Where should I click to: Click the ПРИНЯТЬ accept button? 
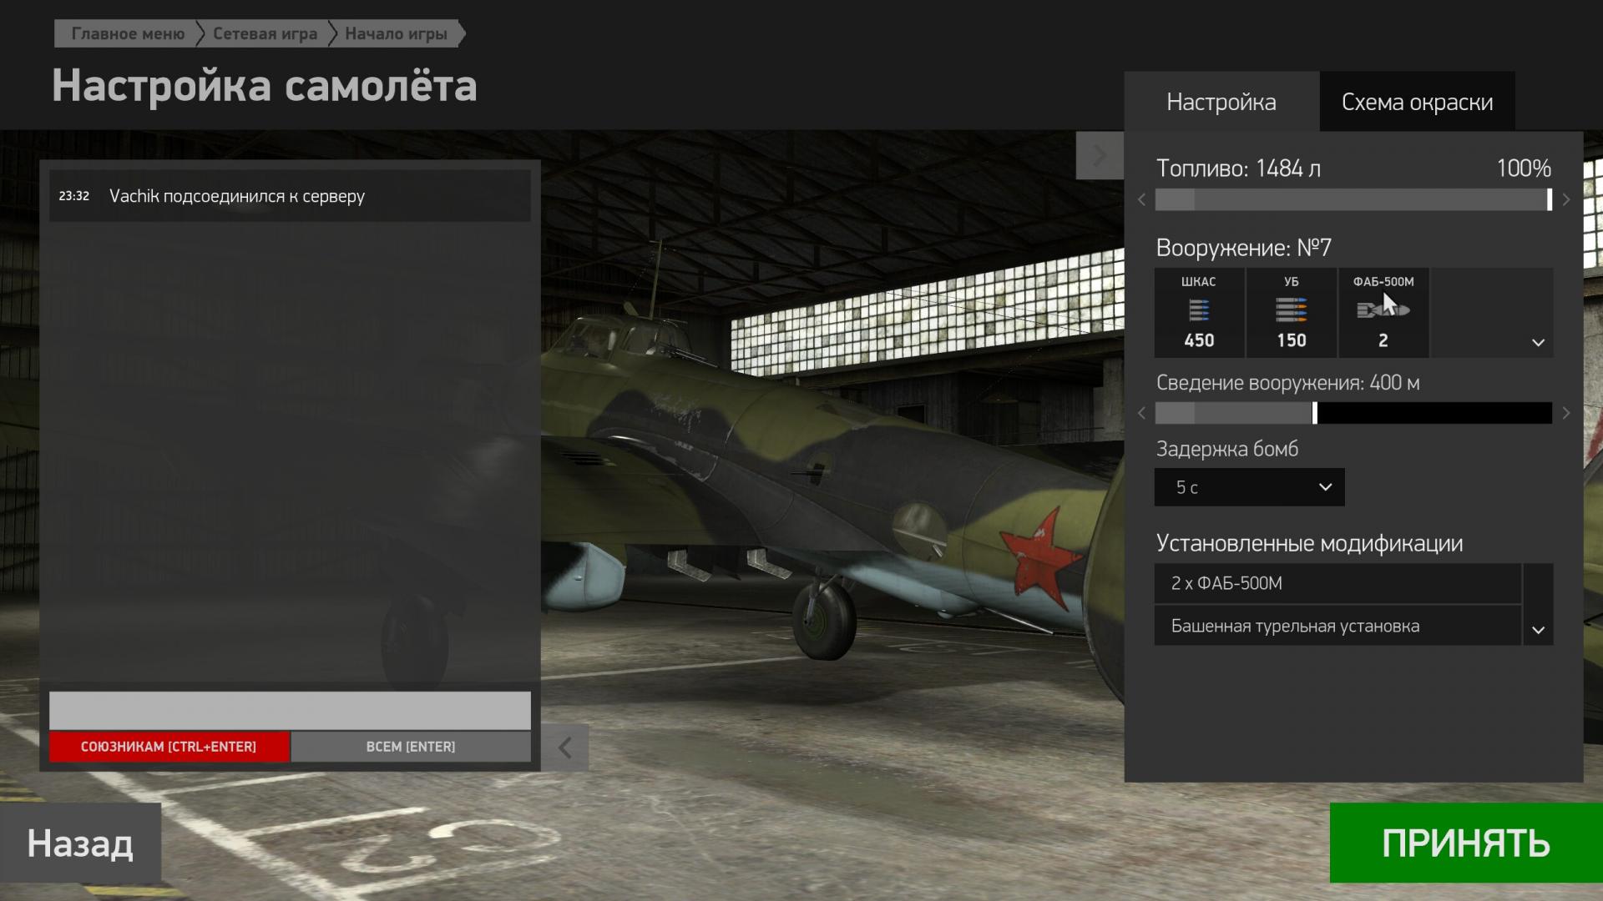(x=1466, y=843)
